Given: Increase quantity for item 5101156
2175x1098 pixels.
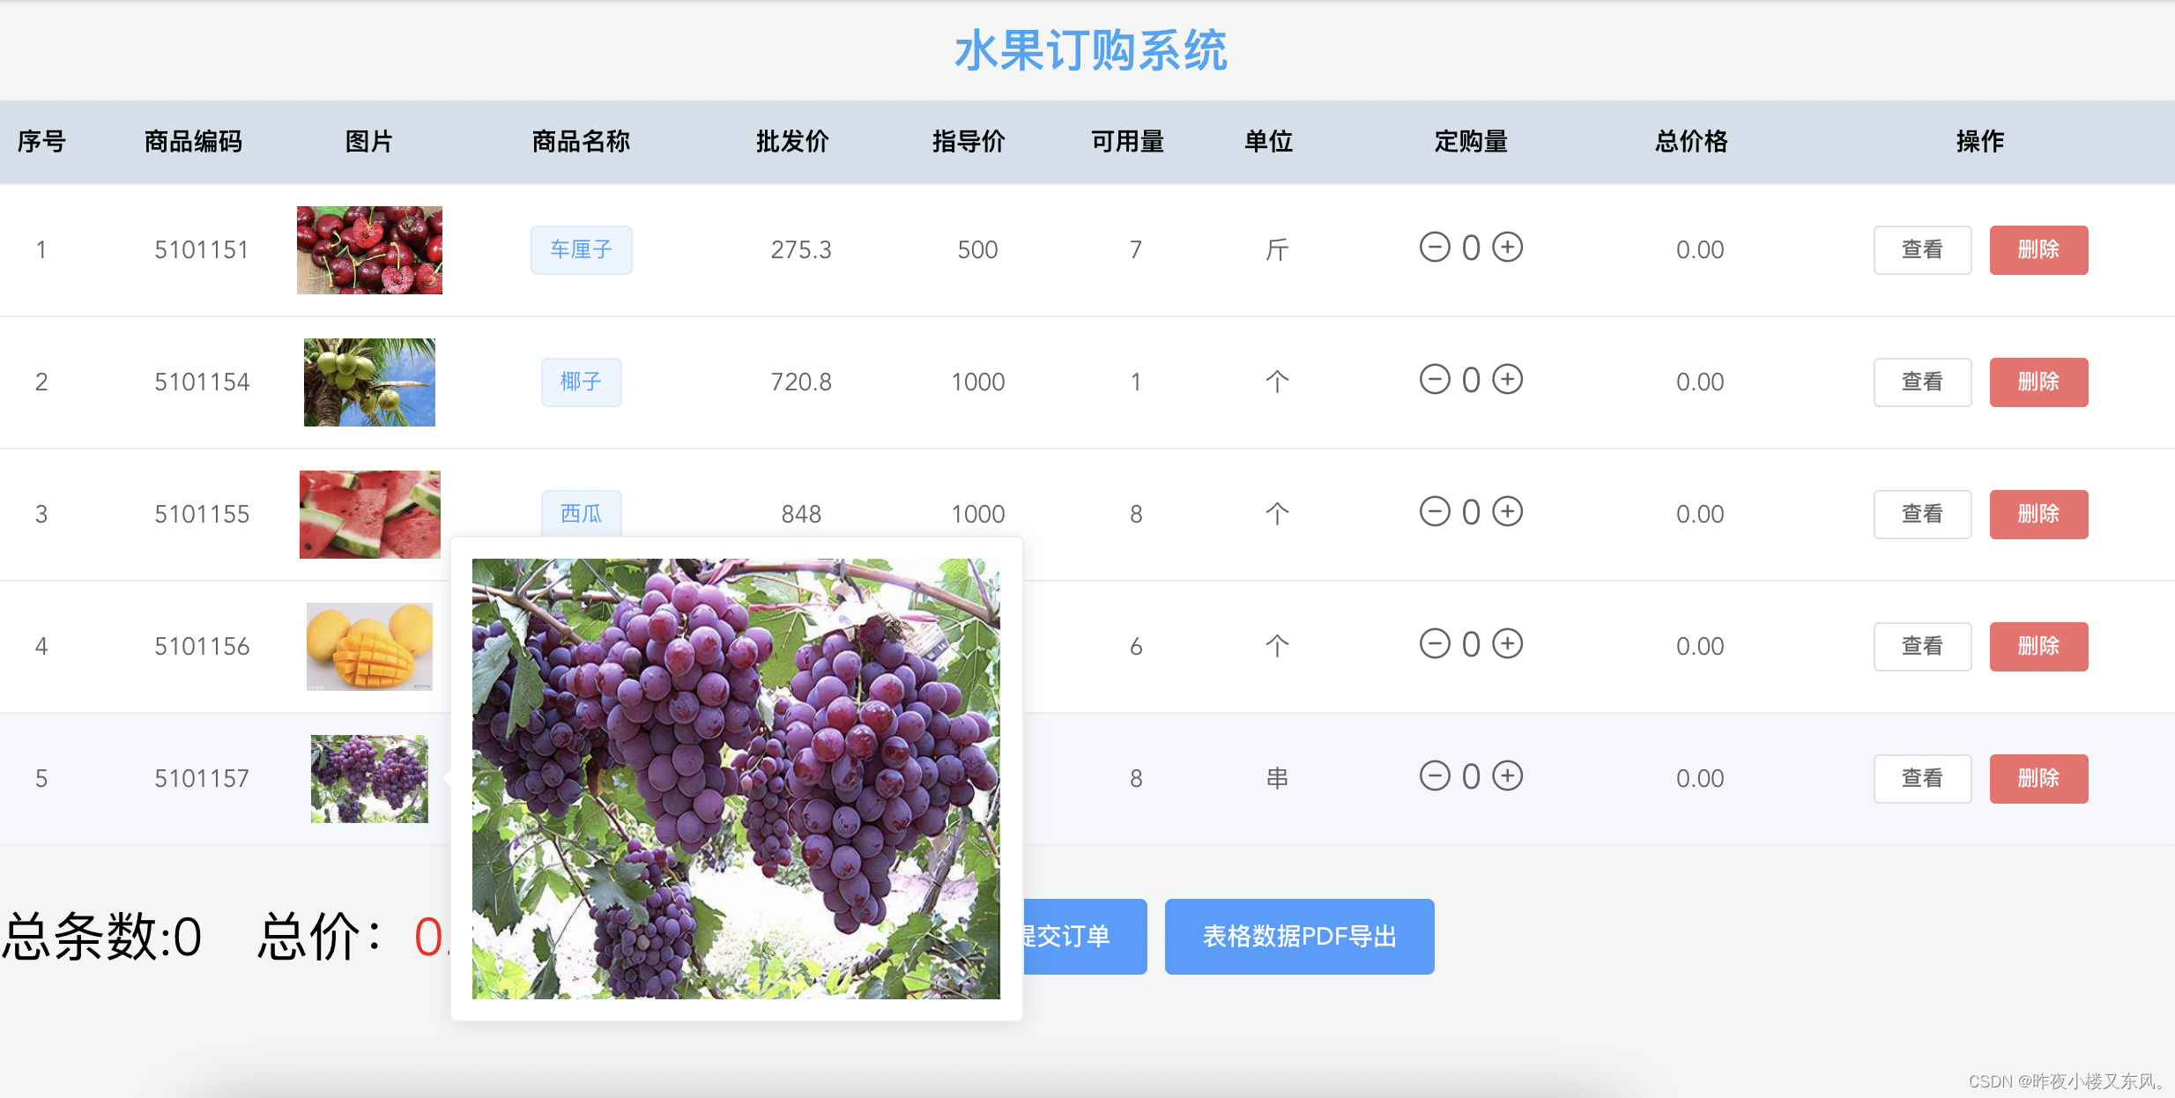Looking at the screenshot, I should pyautogui.click(x=1507, y=644).
